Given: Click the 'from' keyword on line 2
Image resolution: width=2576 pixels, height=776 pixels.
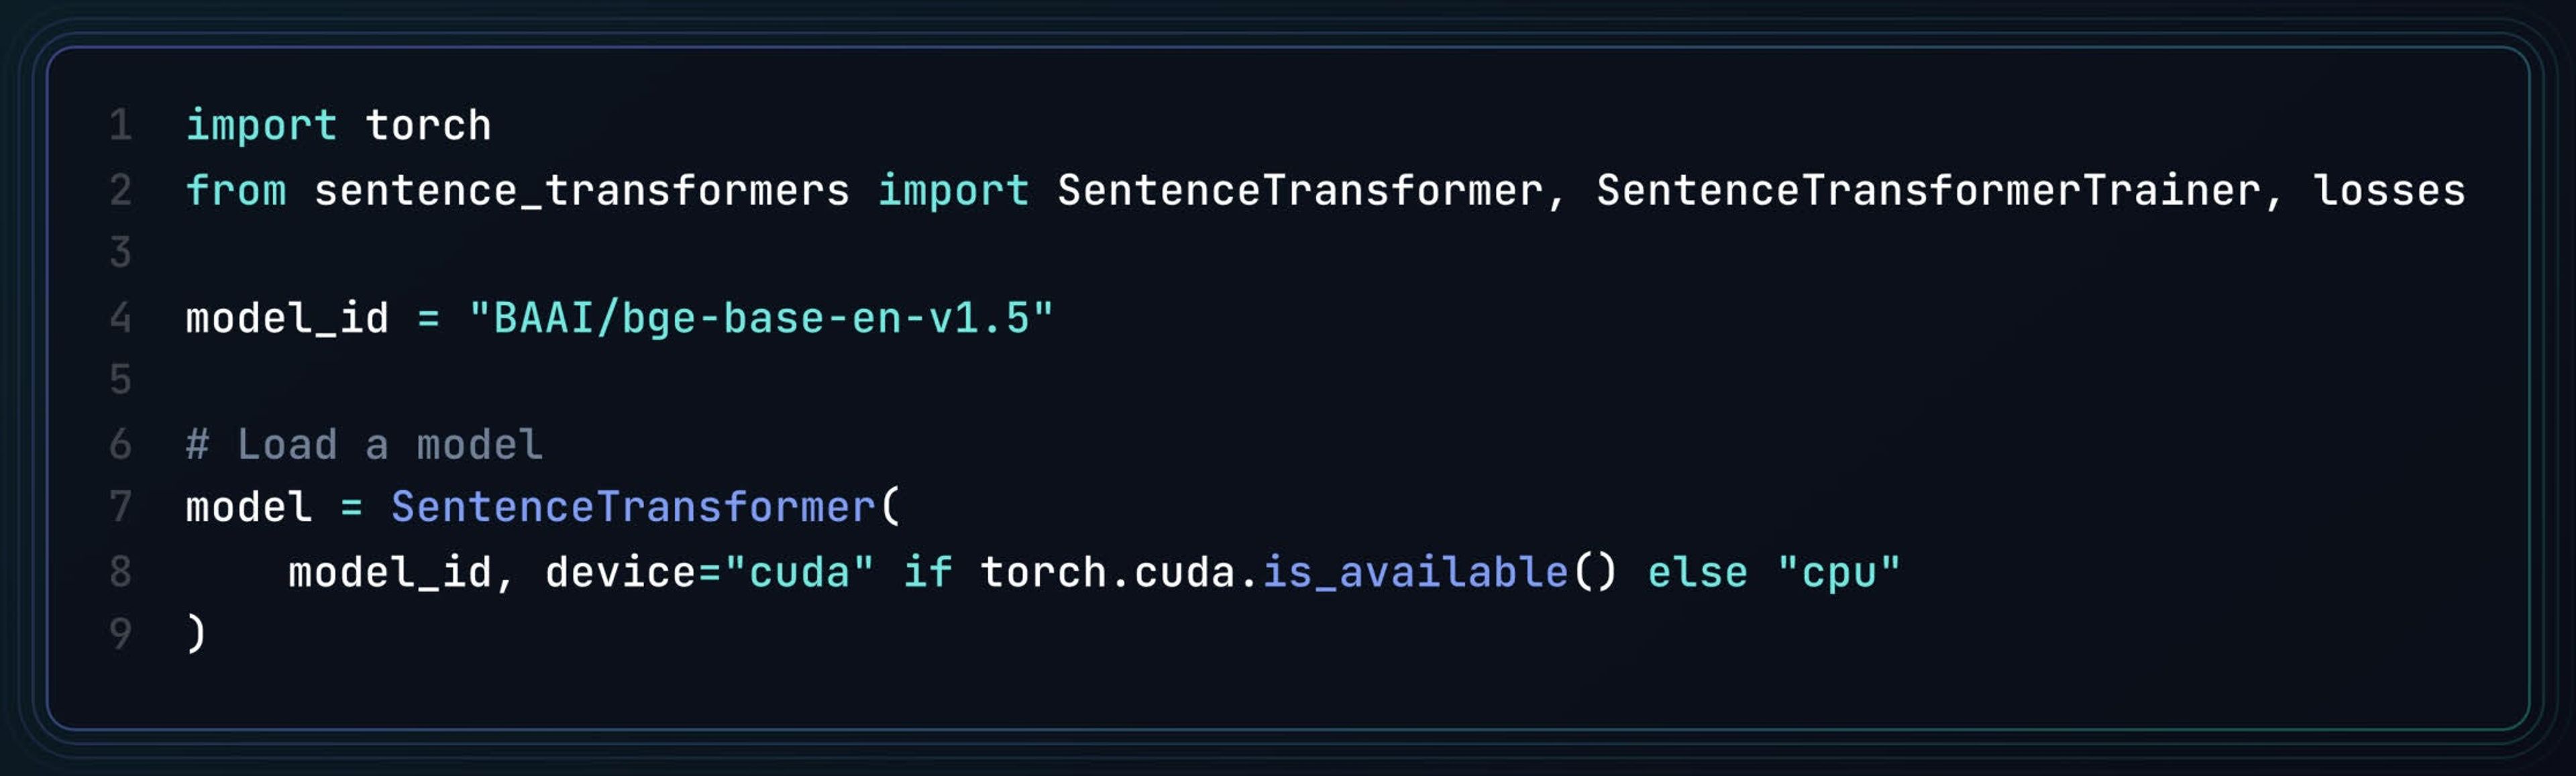Looking at the screenshot, I should pyautogui.click(x=236, y=190).
